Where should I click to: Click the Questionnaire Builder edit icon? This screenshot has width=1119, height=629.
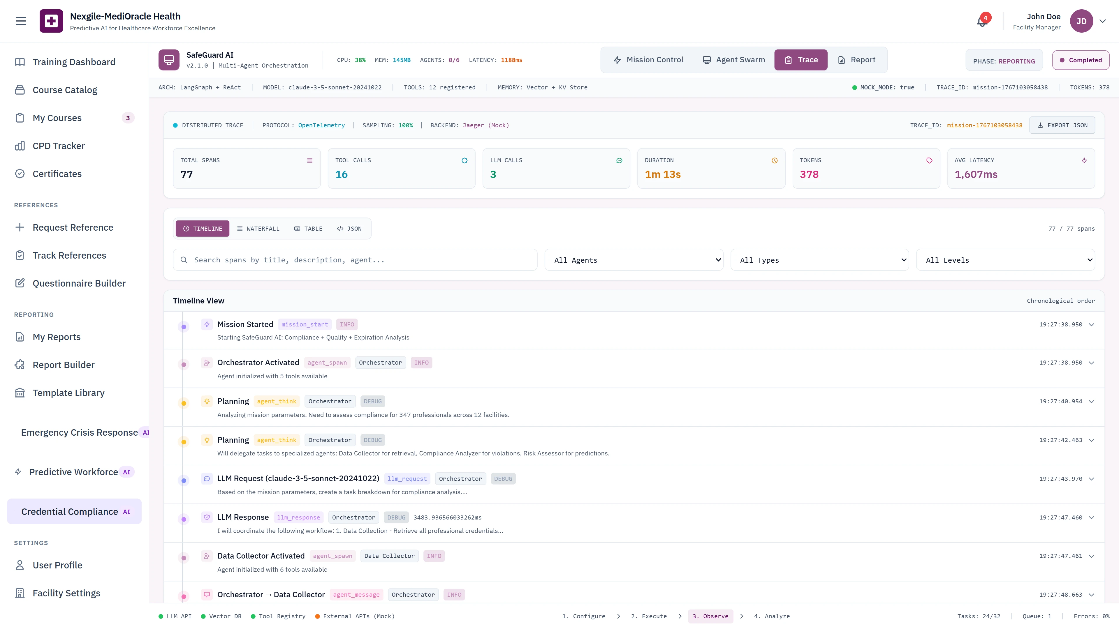click(x=20, y=283)
